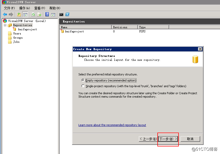Image resolution: width=220 pixels, height=154 pixels.
Task: Click the VisualSVN logo in title bar
Action: click(4, 2)
